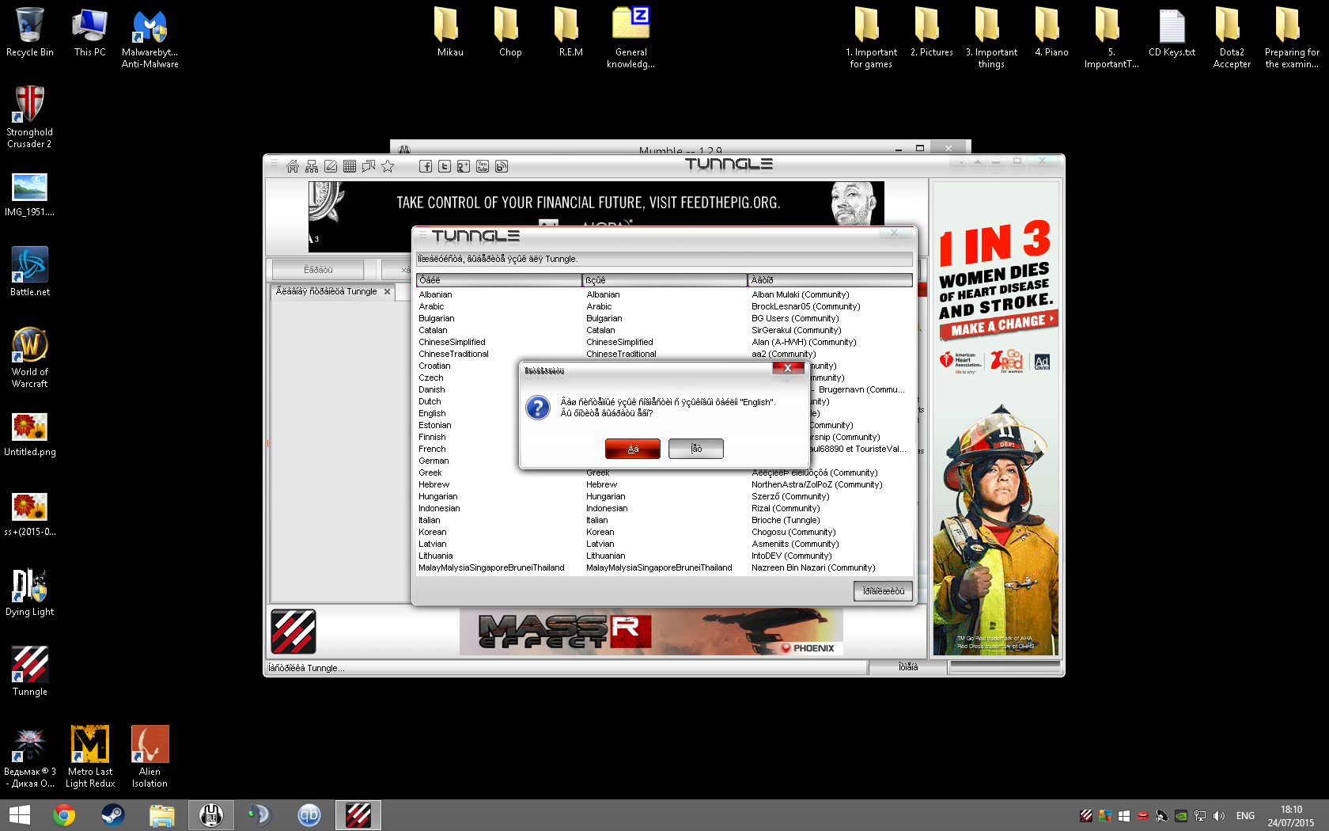1329x831 pixels.
Task: Click the Windows Start button
Action: [x=19, y=815]
